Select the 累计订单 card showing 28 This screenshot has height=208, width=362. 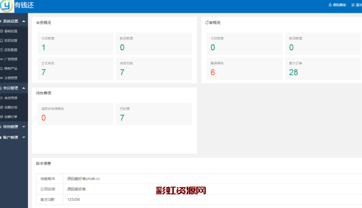[323, 69]
